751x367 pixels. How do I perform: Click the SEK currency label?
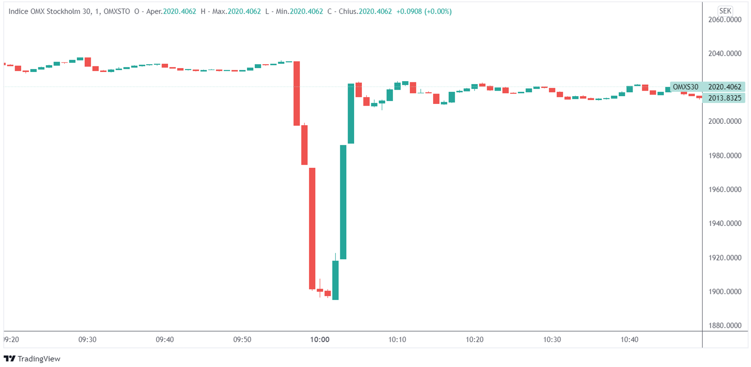click(x=725, y=11)
